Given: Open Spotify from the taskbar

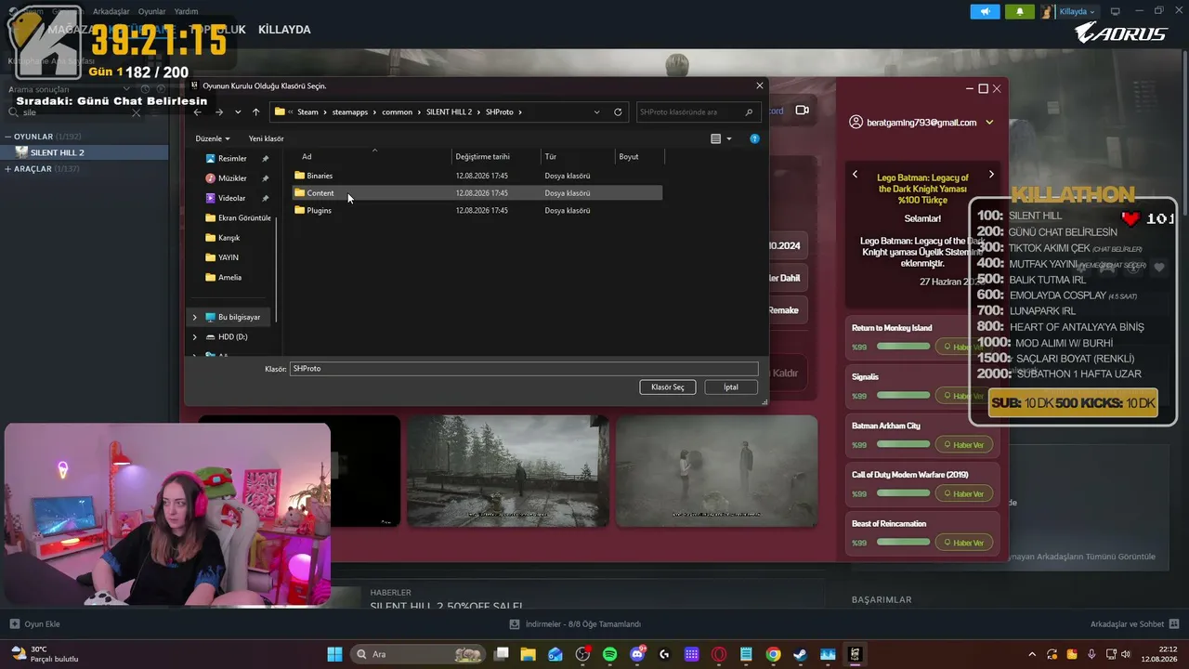Looking at the screenshot, I should coord(609,654).
